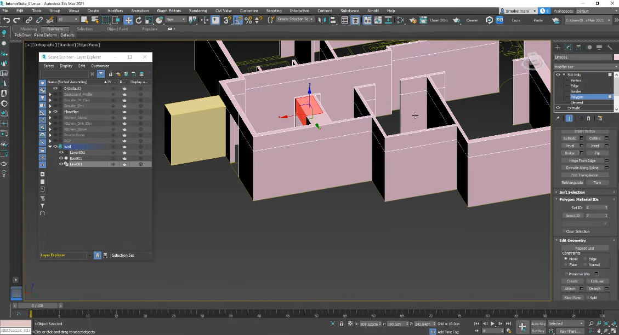
Task: Enable Clear Selection checkbox
Action: (564, 232)
